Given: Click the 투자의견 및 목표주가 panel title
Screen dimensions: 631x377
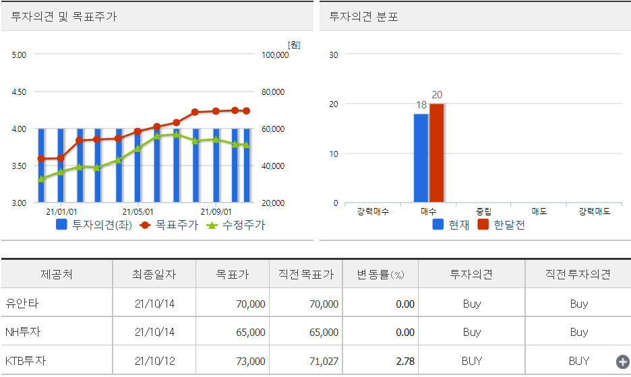Looking at the screenshot, I should (x=64, y=17).
